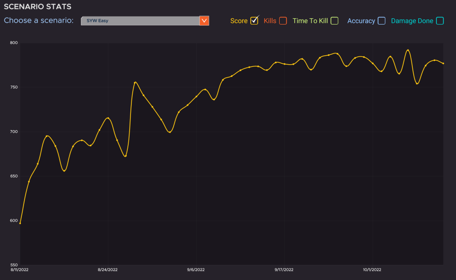The width and height of the screenshot is (456, 280).
Task: Click the 9/17/2022 date axis label
Action: point(284,270)
